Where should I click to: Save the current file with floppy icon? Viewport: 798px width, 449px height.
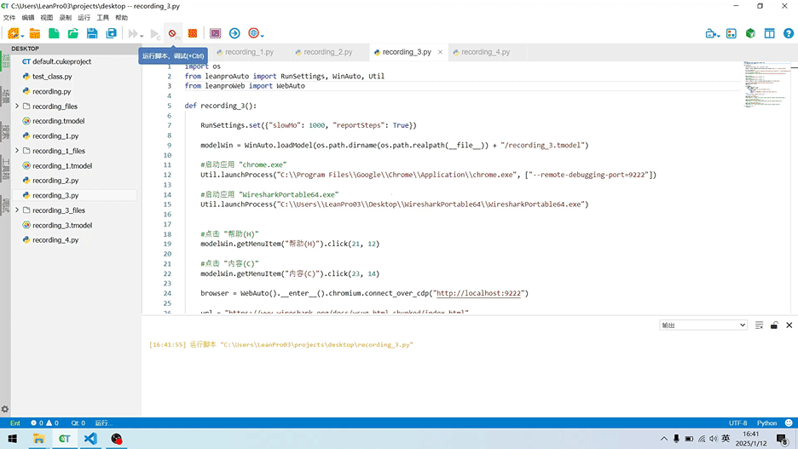tap(92, 33)
